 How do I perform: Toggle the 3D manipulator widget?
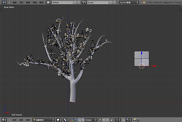pyautogui.click(x=72, y=120)
